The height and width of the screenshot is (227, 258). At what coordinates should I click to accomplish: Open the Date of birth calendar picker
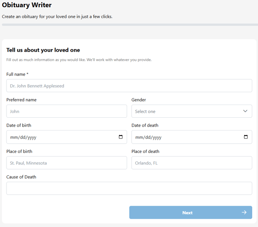click(x=121, y=137)
